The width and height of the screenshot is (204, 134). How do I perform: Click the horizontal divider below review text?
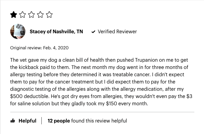pos(102,112)
